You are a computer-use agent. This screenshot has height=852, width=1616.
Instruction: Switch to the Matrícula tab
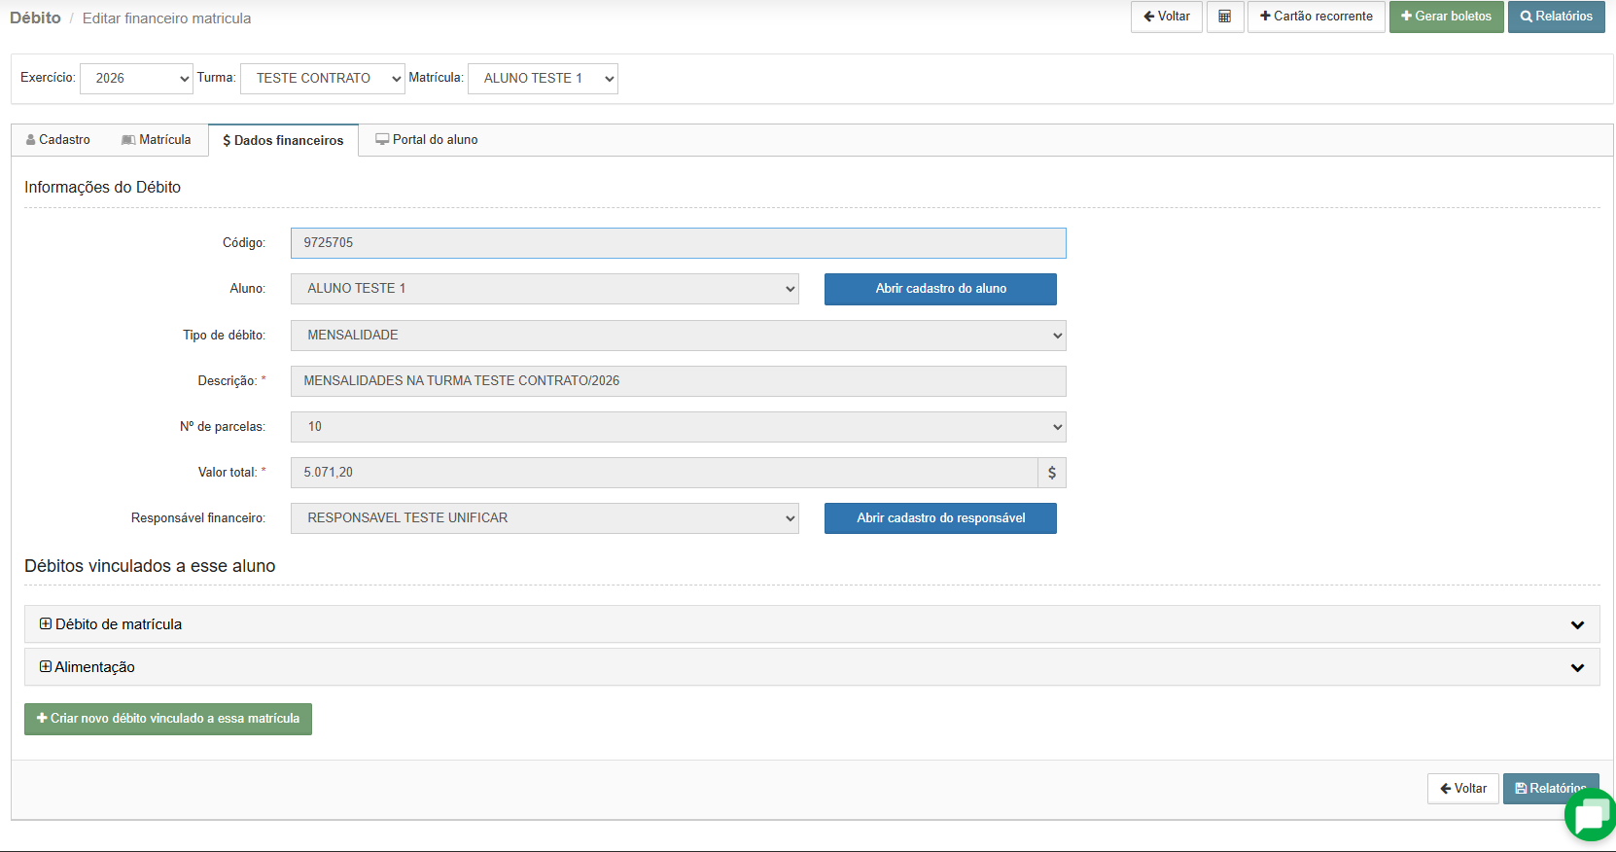click(x=157, y=140)
